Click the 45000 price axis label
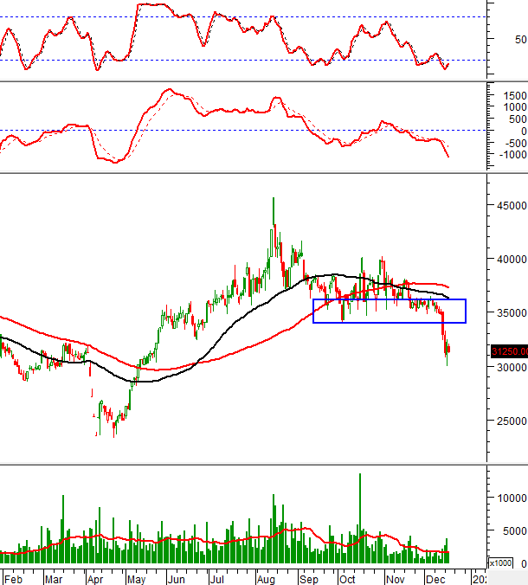 pyautogui.click(x=507, y=205)
